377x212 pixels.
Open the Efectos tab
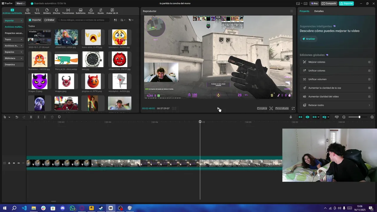pyautogui.click(x=57, y=11)
